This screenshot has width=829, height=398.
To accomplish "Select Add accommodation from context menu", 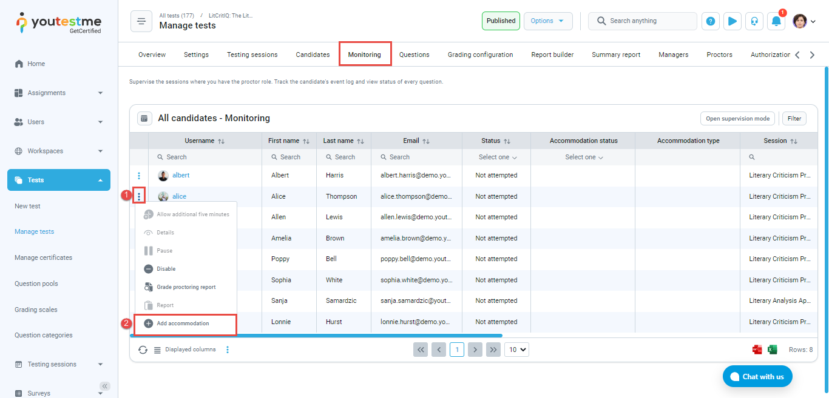I will 183,323.
